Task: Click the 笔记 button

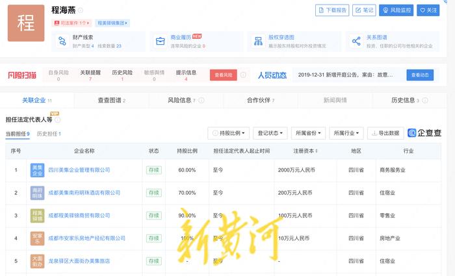Action: coord(364,10)
